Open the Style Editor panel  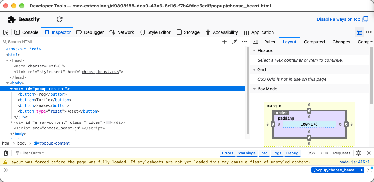click(155, 32)
